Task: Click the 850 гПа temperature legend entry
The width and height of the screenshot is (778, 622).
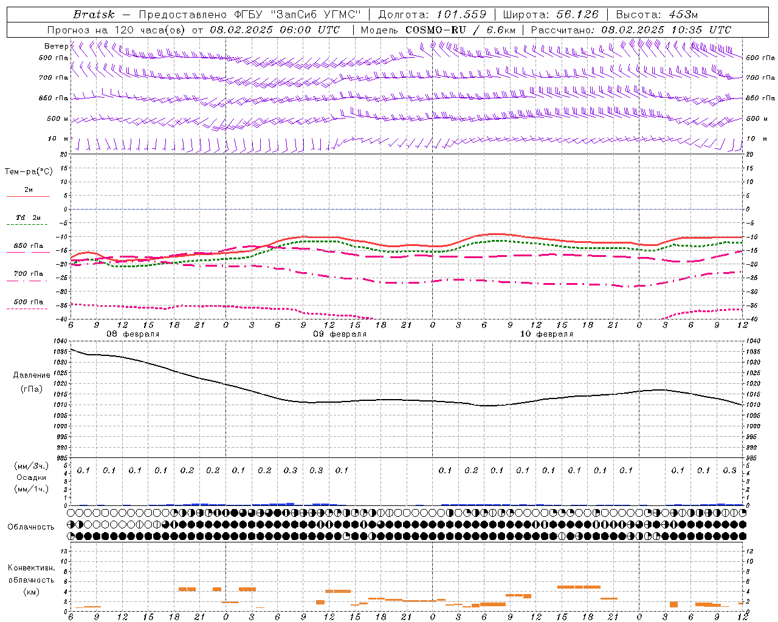Action: (29, 246)
